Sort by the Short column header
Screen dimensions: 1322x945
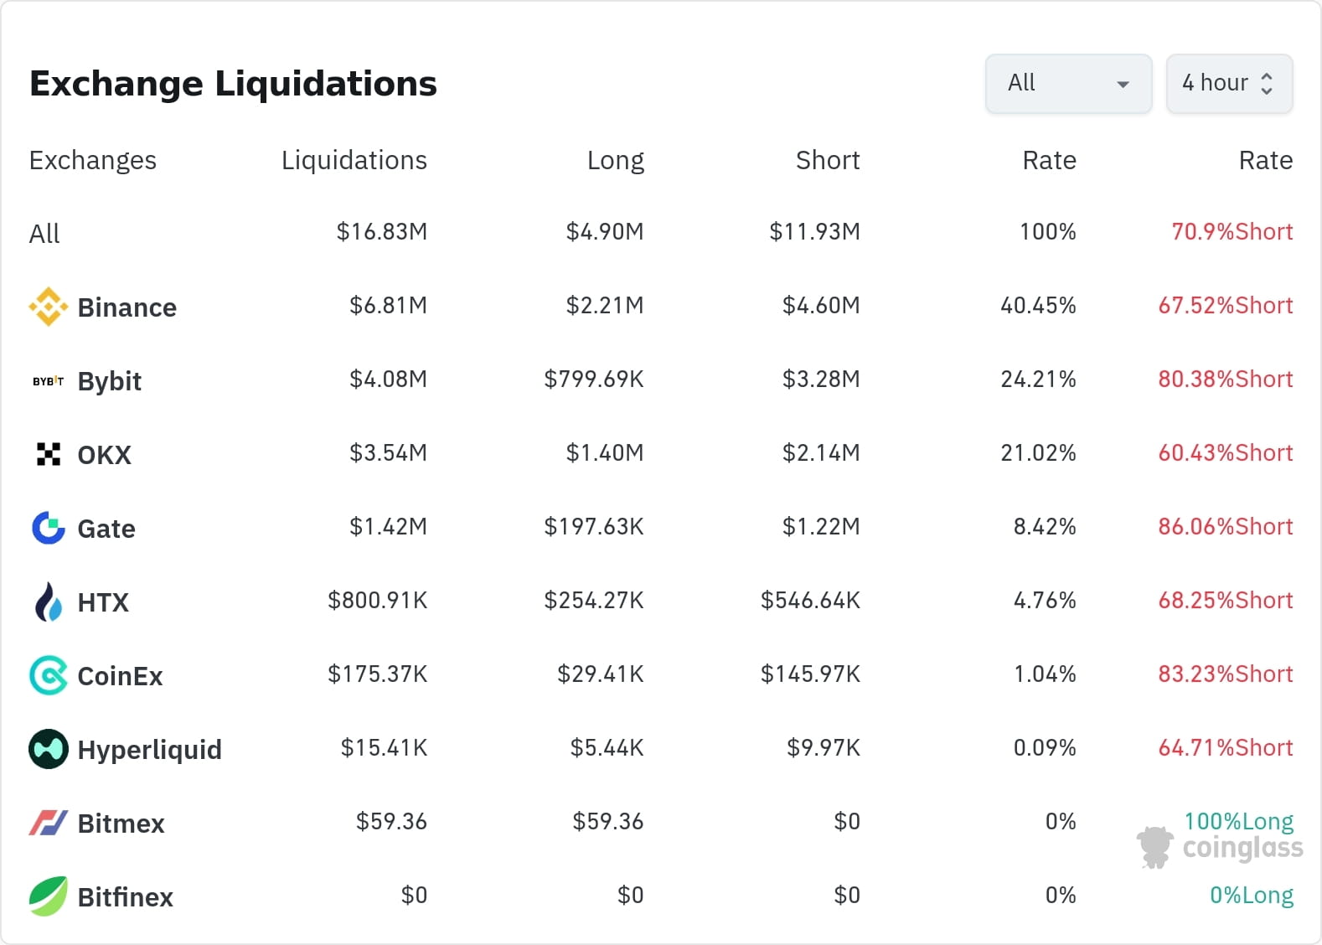coord(828,160)
